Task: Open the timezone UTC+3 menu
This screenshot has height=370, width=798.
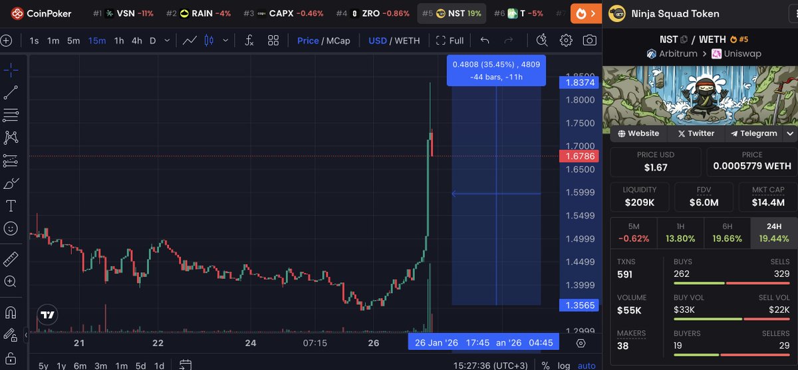Action: 491,365
